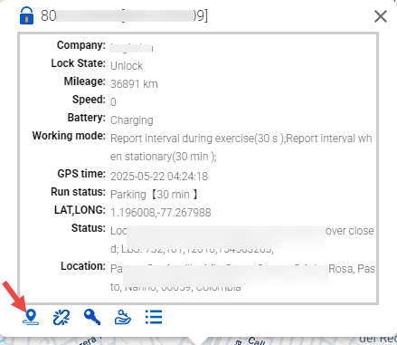The image size is (397, 345).
Task: Click the GPS time 2025-05-22 04:24:18
Action: pyautogui.click(x=159, y=177)
